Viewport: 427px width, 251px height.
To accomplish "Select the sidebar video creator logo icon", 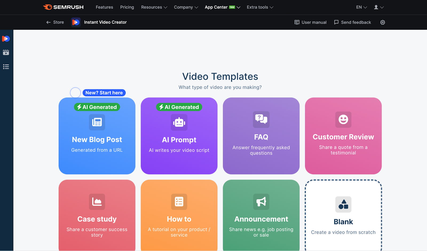I will click(x=6, y=39).
